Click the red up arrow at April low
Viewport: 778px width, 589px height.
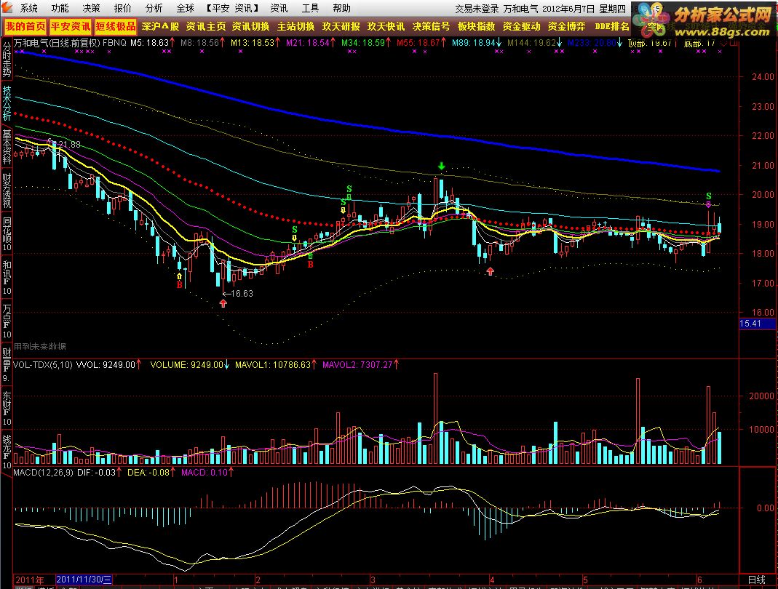[x=491, y=271]
